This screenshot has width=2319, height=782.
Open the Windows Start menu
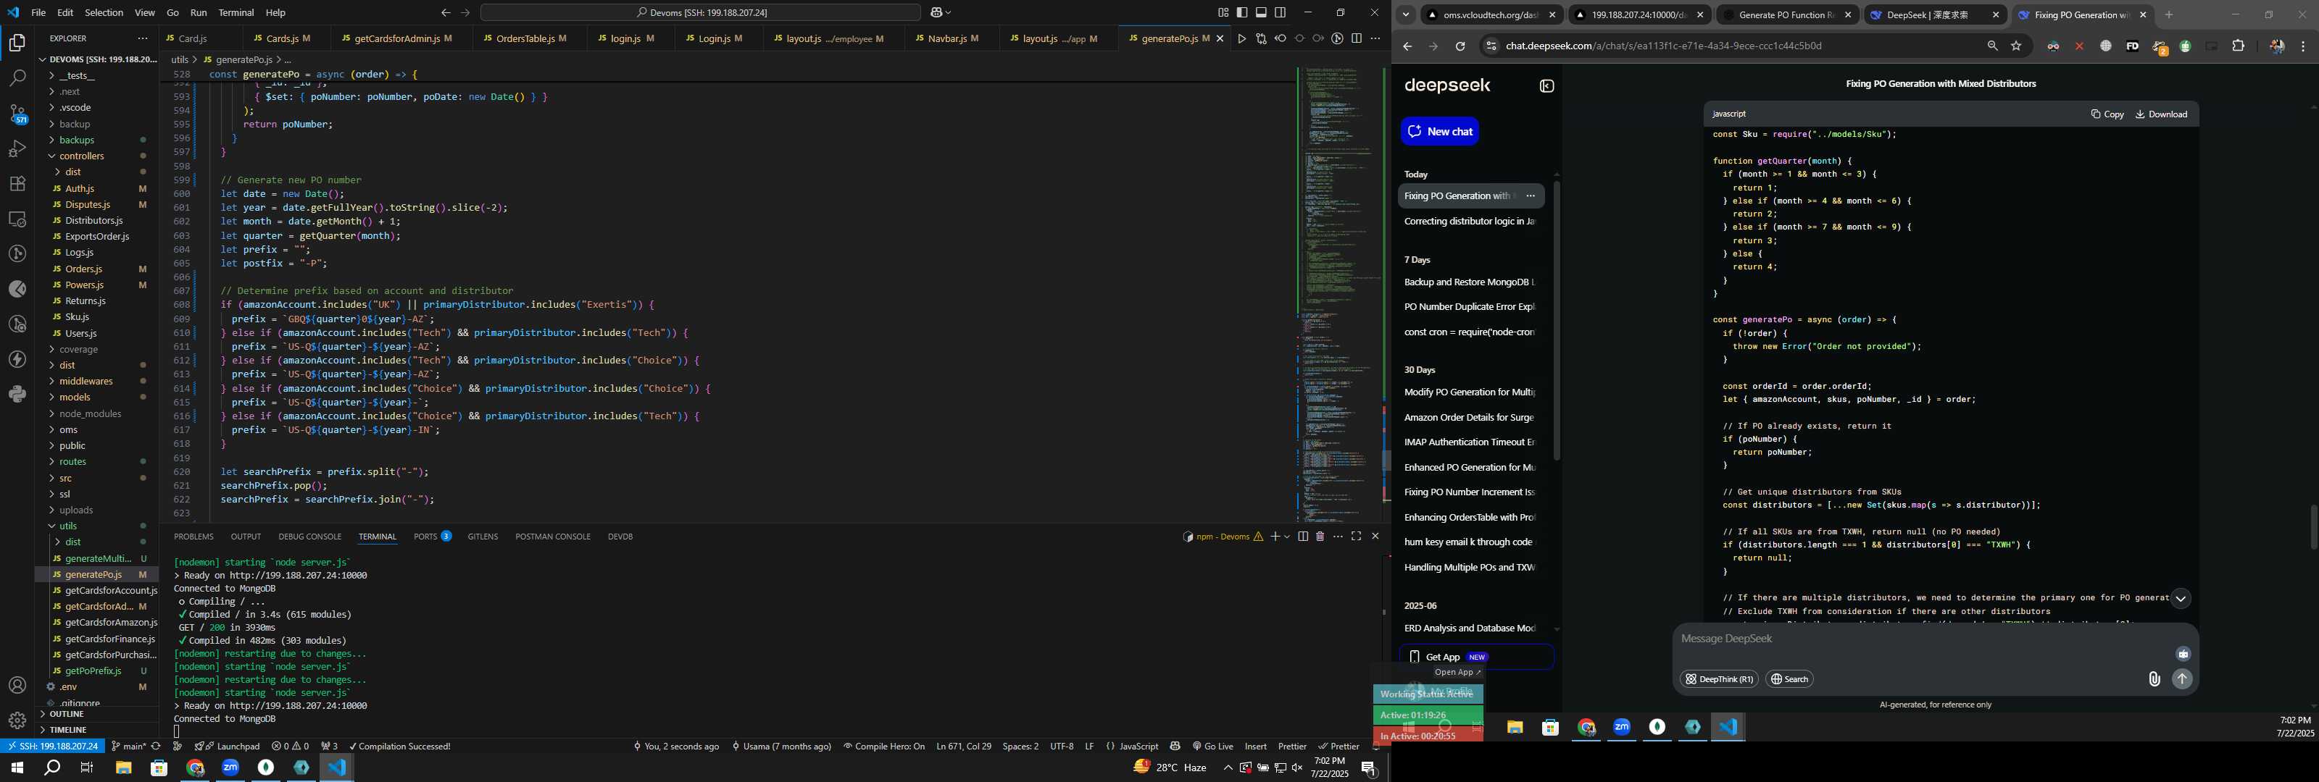coord(16,768)
